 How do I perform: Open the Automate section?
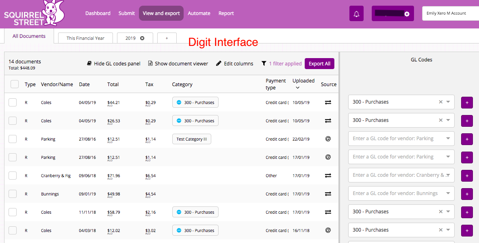(x=199, y=13)
